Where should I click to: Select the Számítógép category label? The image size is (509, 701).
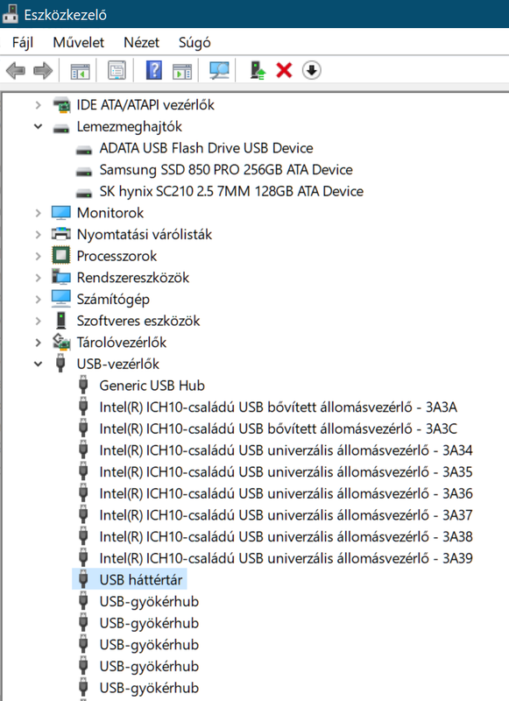[x=113, y=299]
